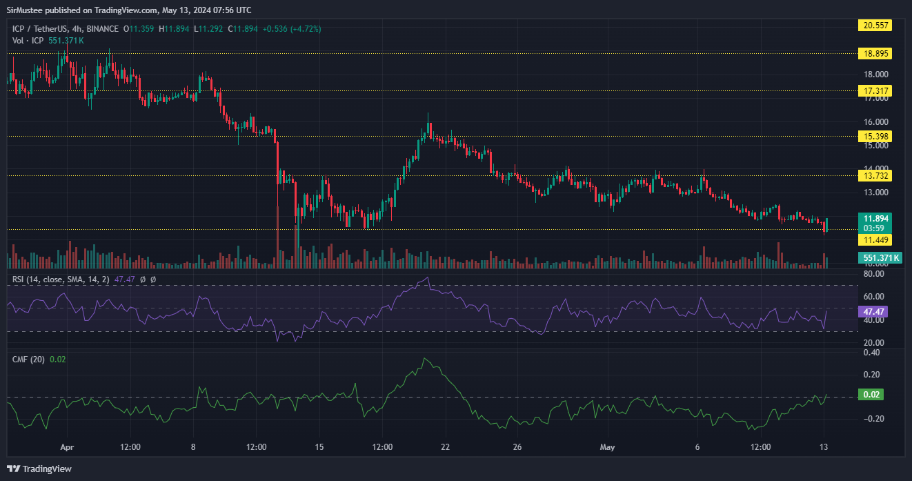This screenshot has width=912, height=481.
Task: Select the yellow 20.557 price level tag
Action: [875, 25]
